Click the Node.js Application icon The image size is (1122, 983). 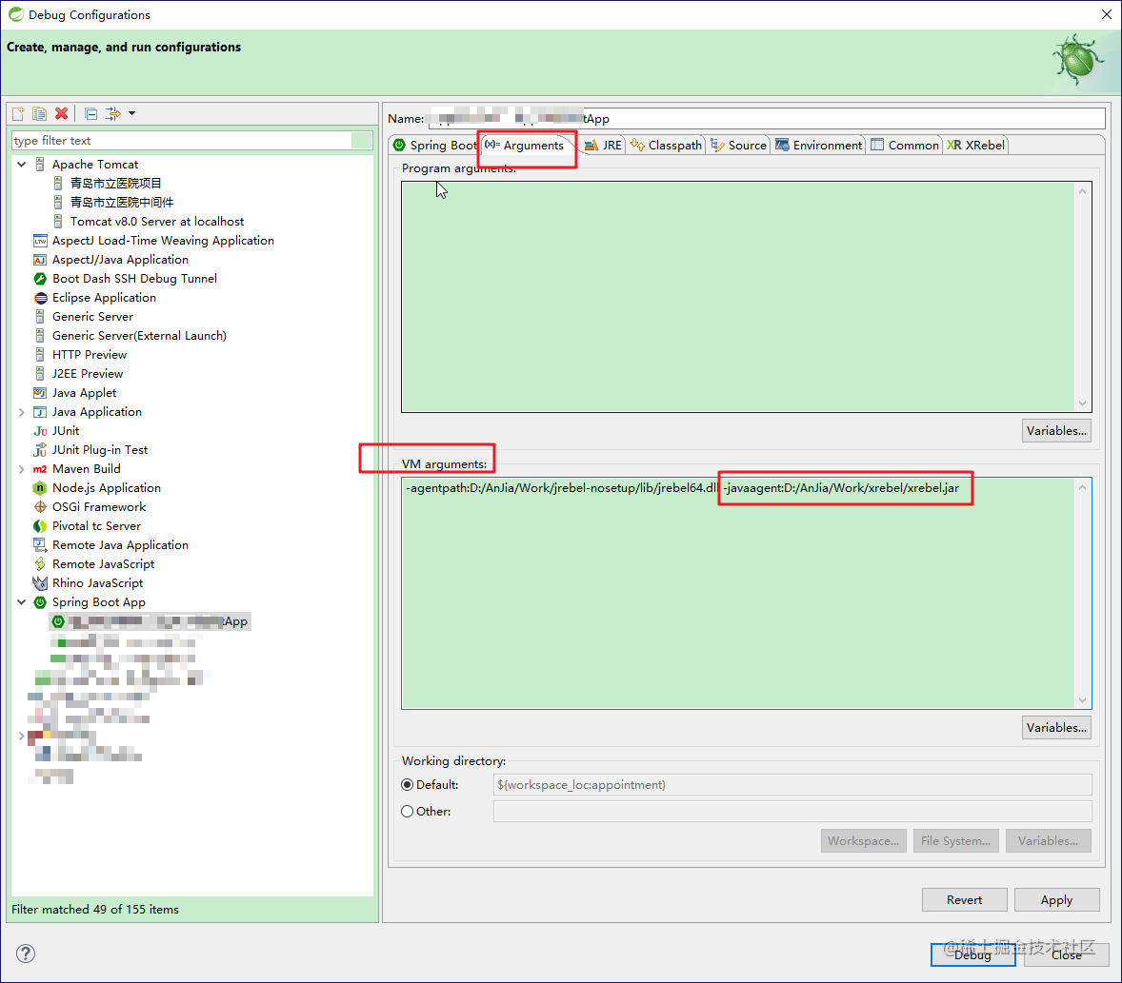(40, 488)
